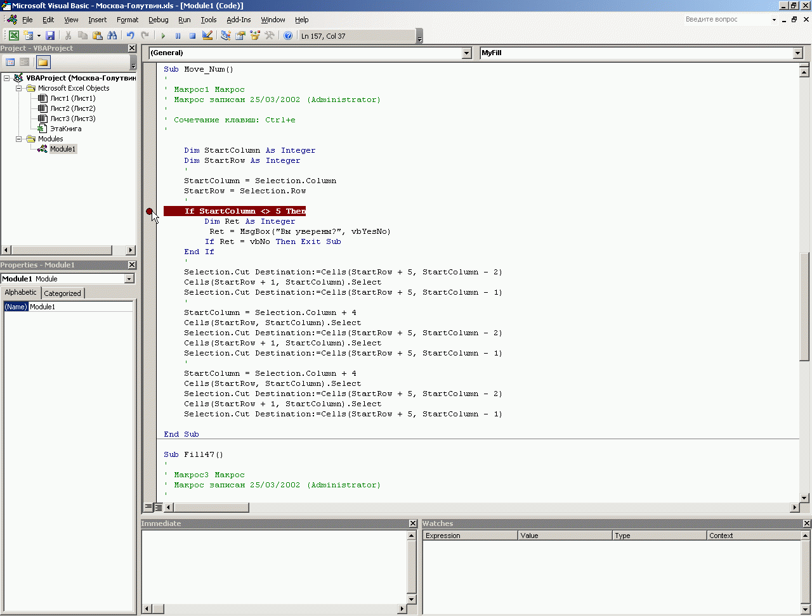Remove breakpoint dot in code margin

149,212
